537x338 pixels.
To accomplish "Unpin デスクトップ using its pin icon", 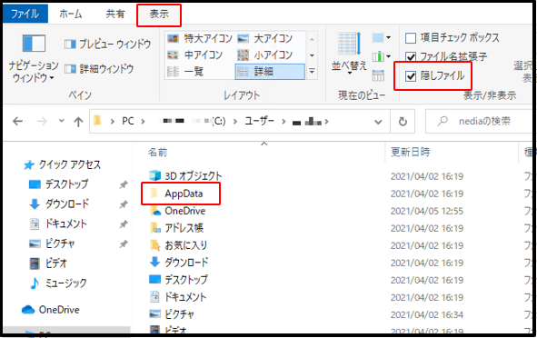I will [124, 184].
